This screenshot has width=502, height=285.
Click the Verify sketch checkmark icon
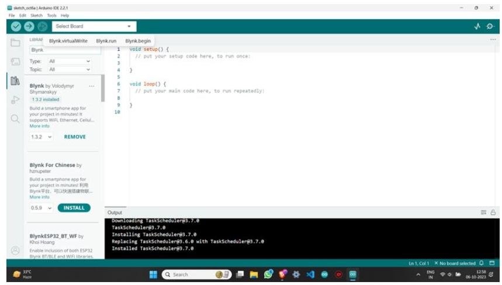(x=16, y=26)
